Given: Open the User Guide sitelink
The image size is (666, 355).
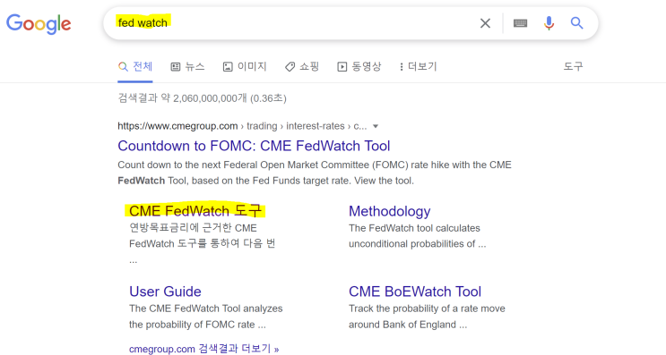Looking at the screenshot, I should click(165, 292).
